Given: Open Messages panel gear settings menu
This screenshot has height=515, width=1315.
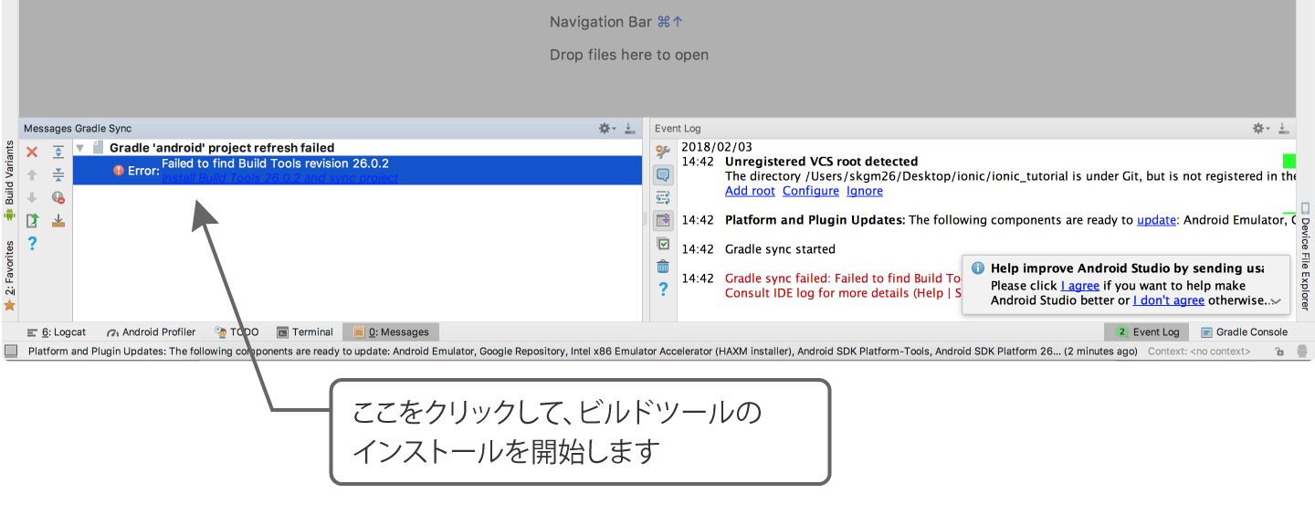Looking at the screenshot, I should click(x=607, y=129).
